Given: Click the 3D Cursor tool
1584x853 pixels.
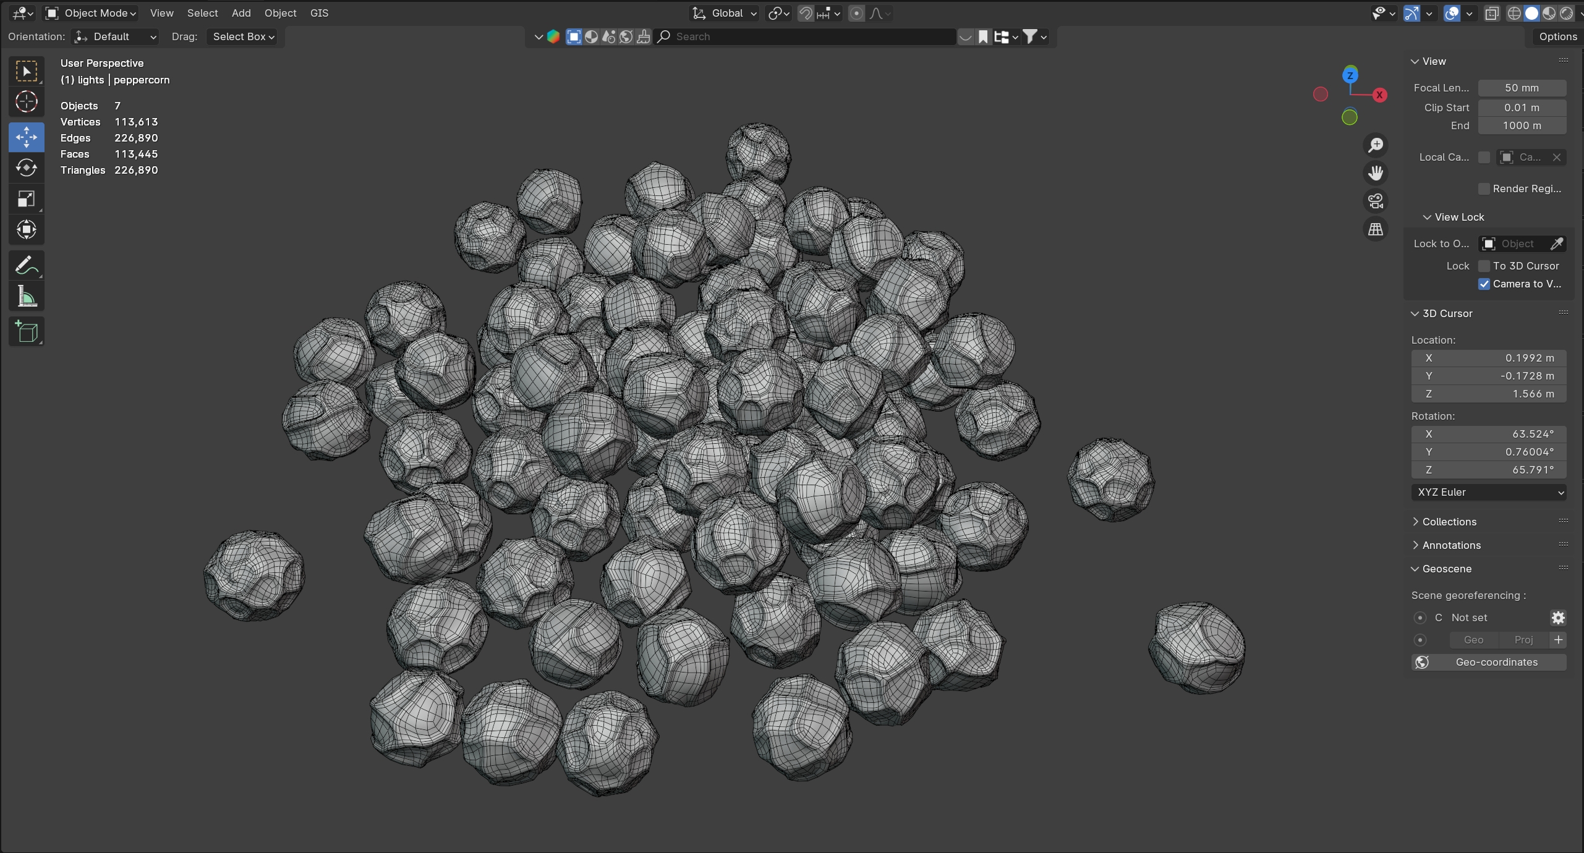Looking at the screenshot, I should 26,101.
